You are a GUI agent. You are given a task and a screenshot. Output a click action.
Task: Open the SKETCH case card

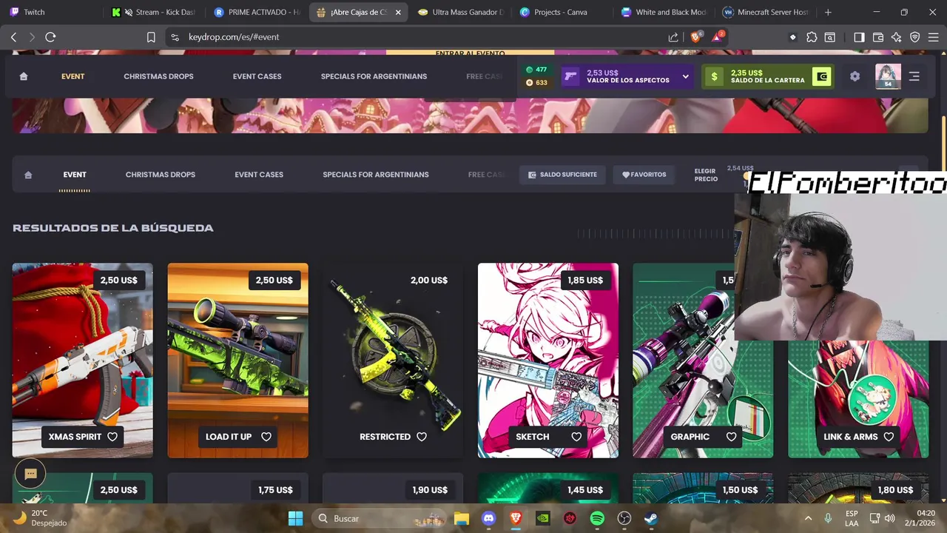tap(547, 361)
